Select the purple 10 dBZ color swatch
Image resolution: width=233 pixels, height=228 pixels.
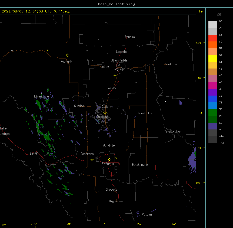pyautogui.click(x=212, y=126)
